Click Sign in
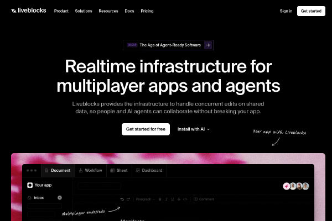 point(286,11)
